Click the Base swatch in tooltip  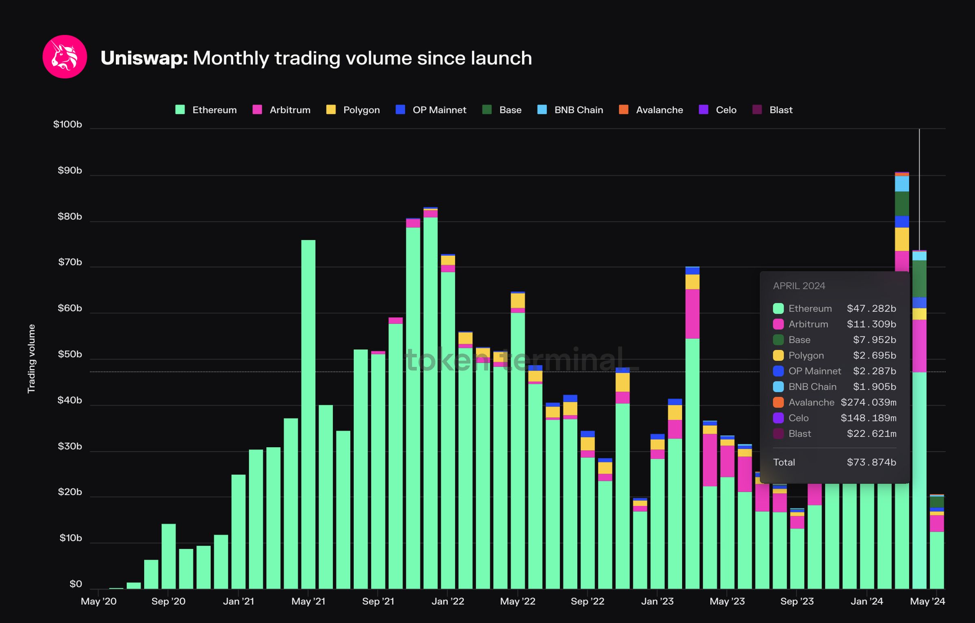(778, 340)
